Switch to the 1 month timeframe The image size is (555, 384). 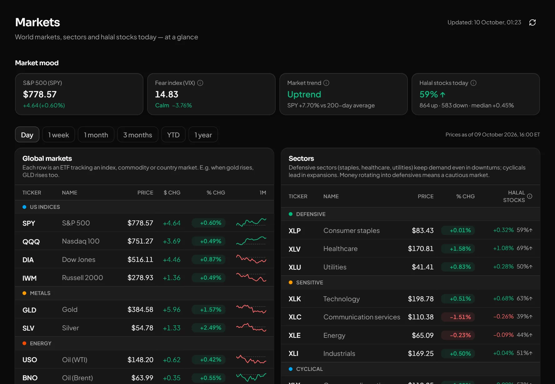96,135
